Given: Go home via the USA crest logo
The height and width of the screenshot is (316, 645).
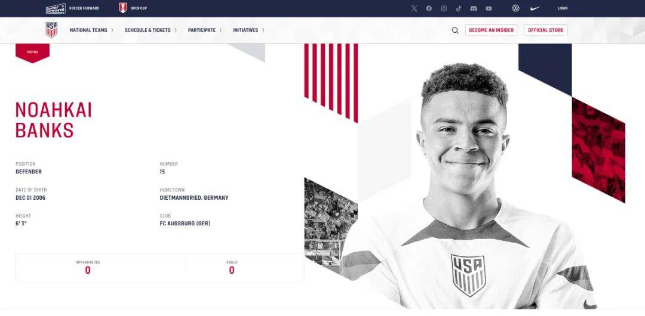Looking at the screenshot, I should (51, 30).
